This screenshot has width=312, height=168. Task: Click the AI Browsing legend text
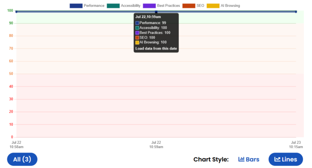pyautogui.click(x=230, y=6)
